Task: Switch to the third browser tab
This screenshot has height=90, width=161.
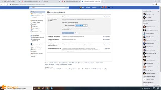Action: click(51, 1)
